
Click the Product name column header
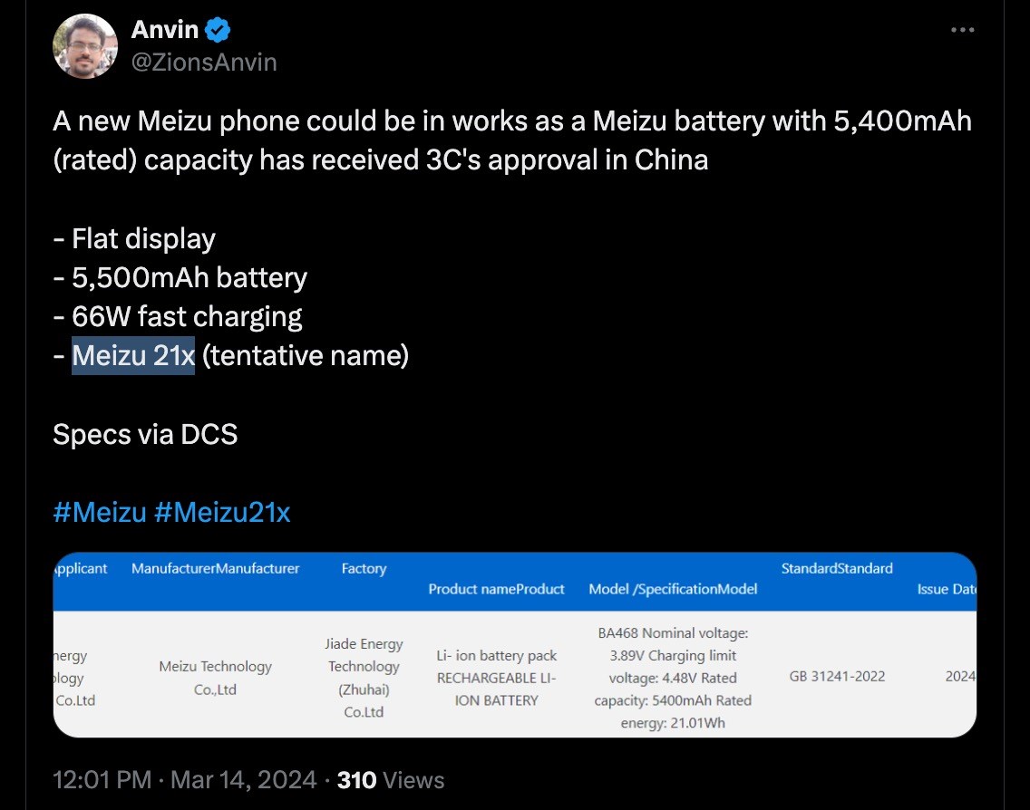(495, 589)
